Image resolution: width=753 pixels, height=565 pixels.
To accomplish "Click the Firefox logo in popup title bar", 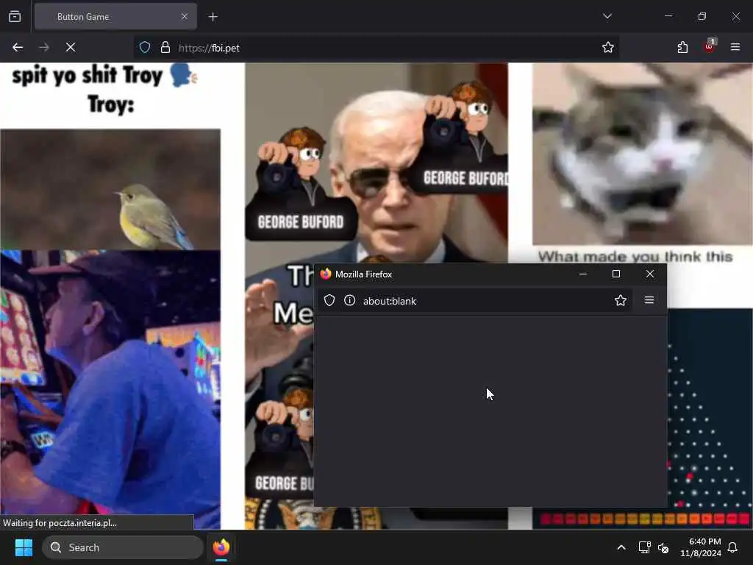I will (326, 274).
